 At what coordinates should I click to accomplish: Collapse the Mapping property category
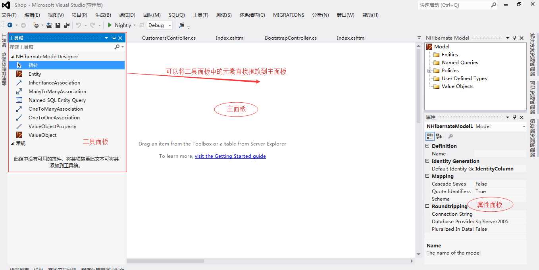tap(427, 176)
